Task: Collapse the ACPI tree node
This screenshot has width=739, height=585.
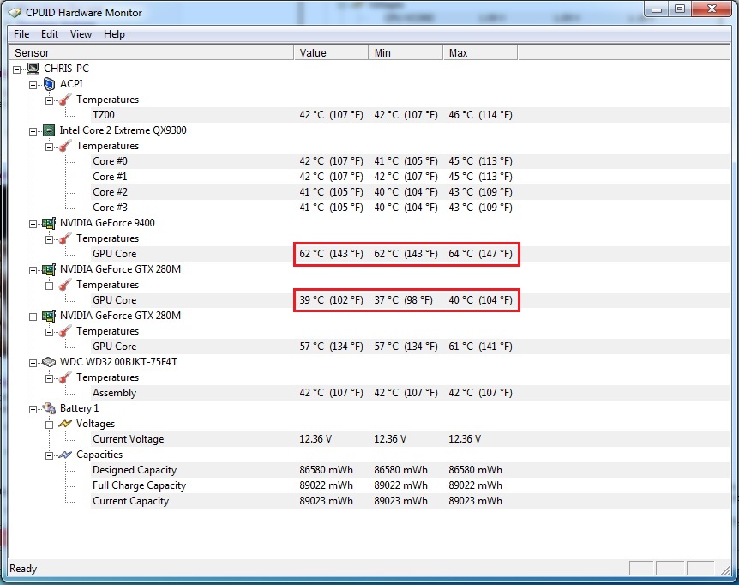Action: (33, 85)
